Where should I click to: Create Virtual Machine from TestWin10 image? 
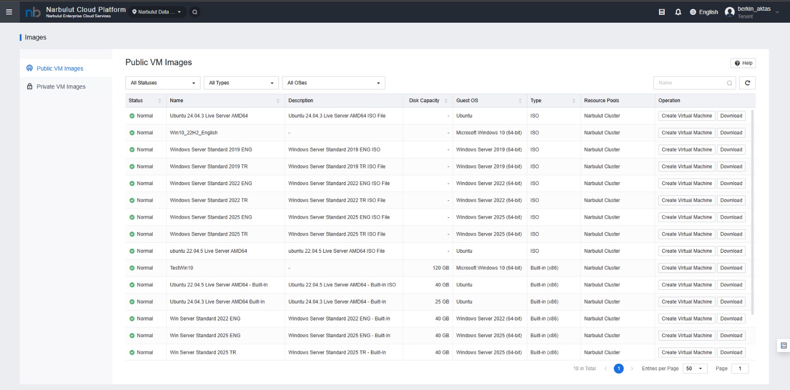686,268
